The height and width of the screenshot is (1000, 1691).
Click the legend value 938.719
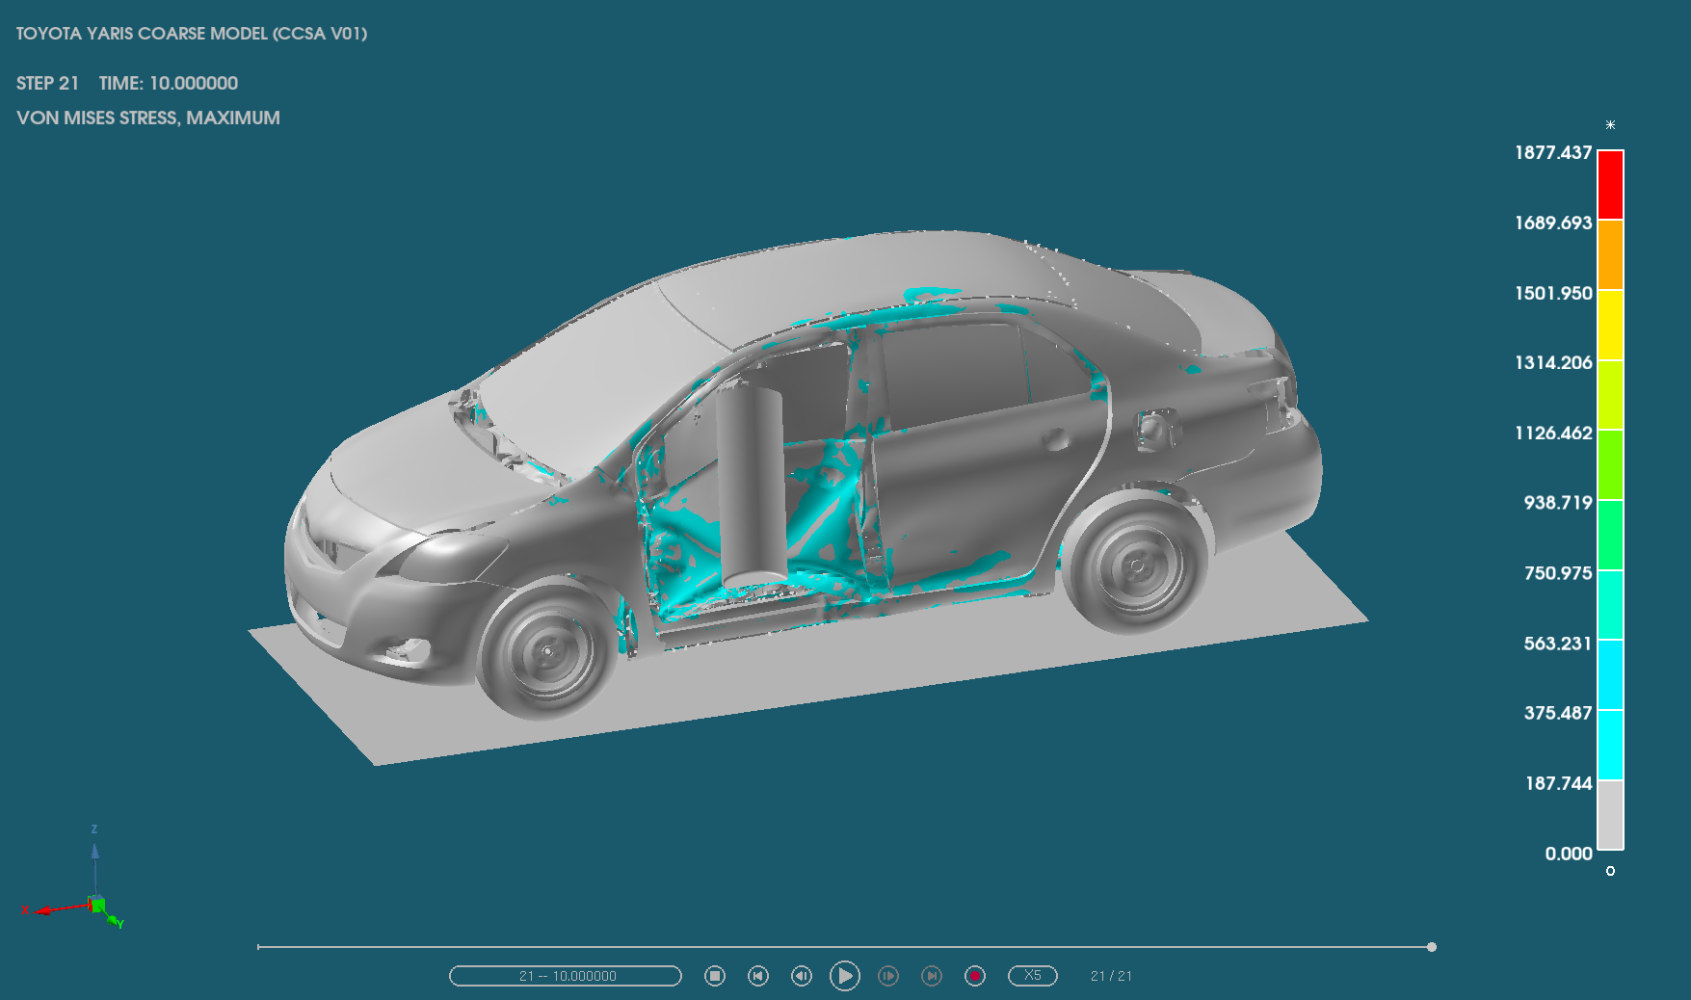pos(1558,502)
